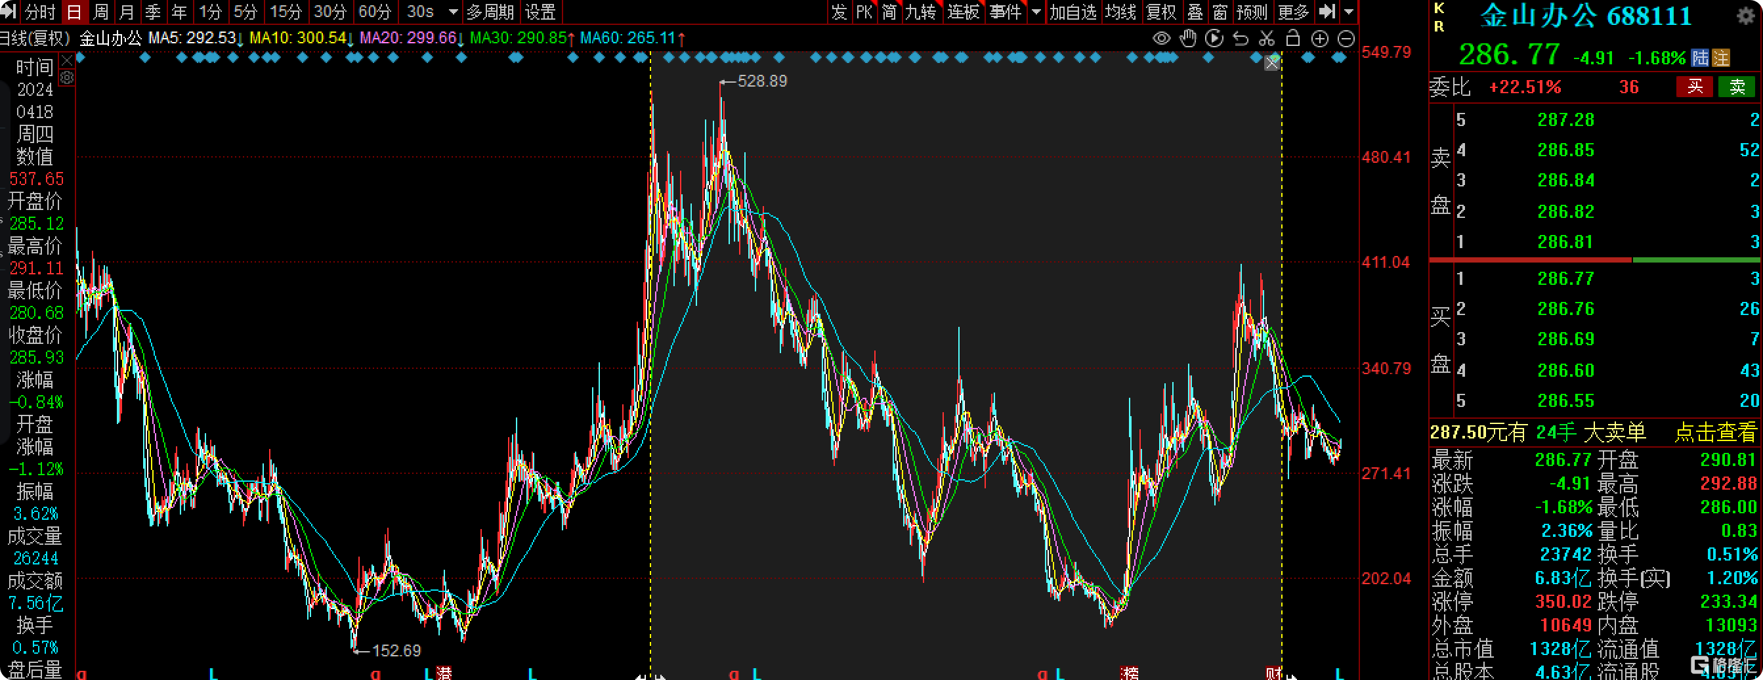This screenshot has height=680, width=1763.
Task: Click the orange 注 badge
Action: 1720,58
